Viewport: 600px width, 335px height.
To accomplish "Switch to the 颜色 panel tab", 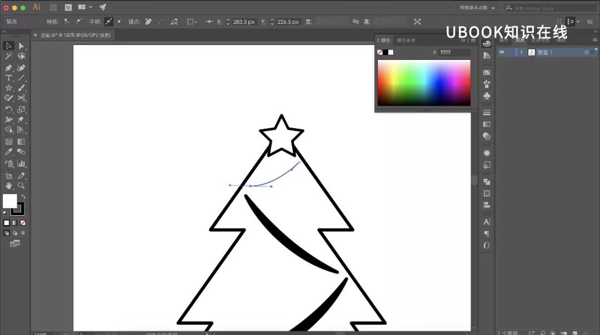I will click(386, 40).
